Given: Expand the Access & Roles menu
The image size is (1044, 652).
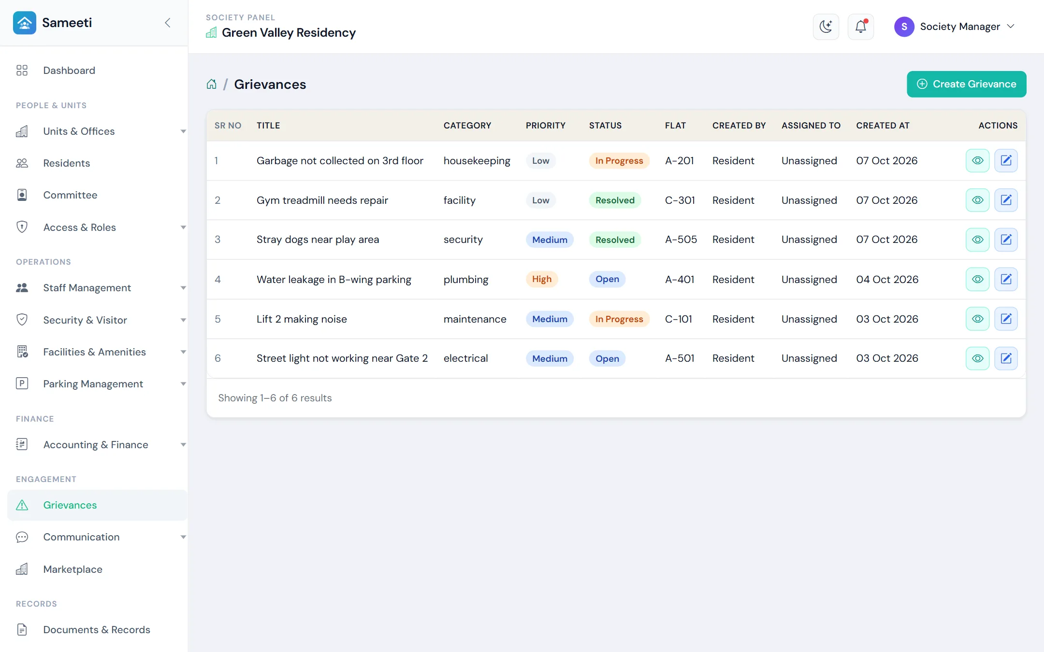Looking at the screenshot, I should point(97,227).
